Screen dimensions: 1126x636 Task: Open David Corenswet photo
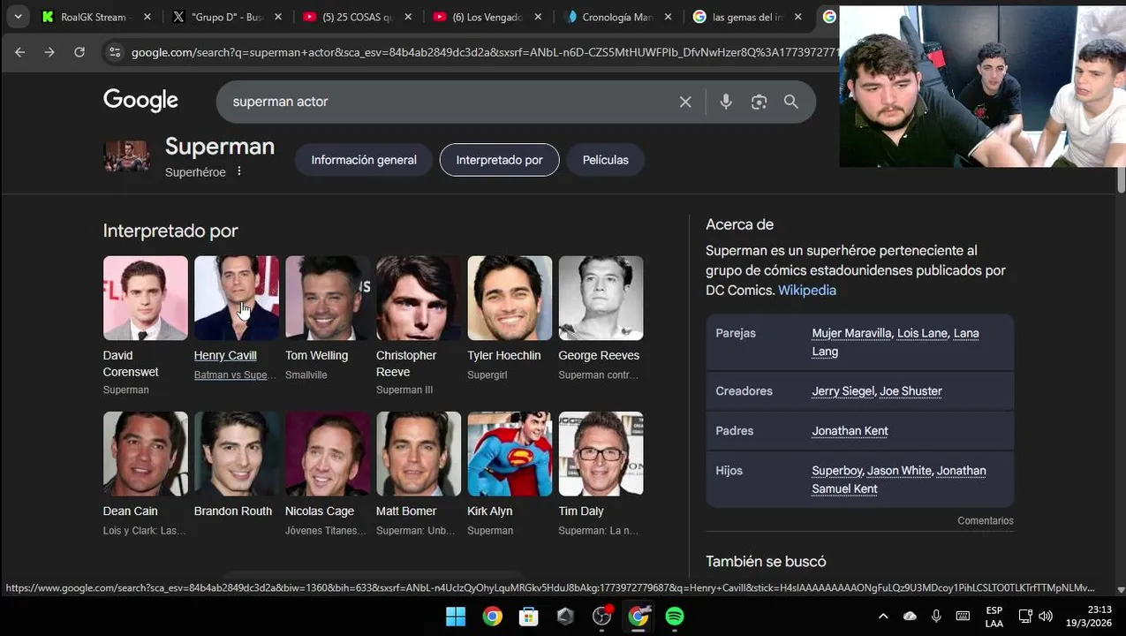(146, 298)
